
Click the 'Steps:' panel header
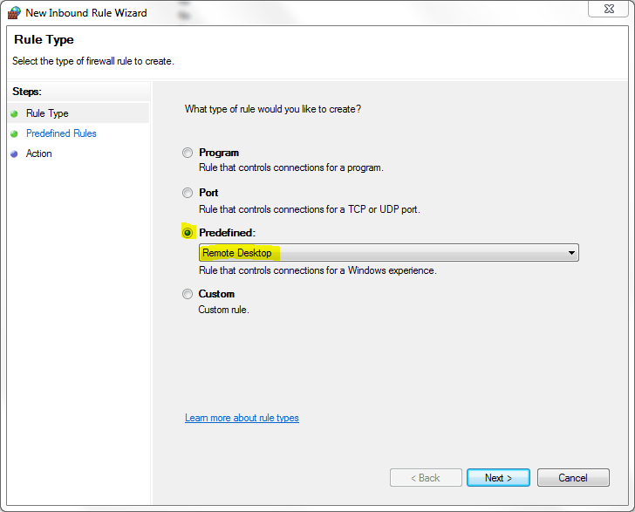pos(27,92)
